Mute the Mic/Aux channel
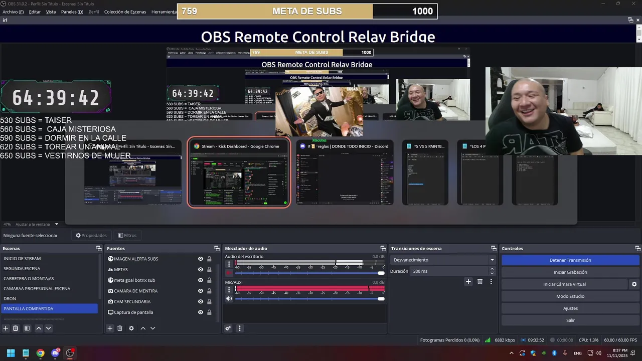The width and height of the screenshot is (642, 361). (229, 298)
